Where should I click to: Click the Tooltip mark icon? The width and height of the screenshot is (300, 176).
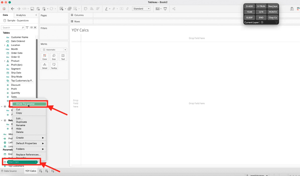point(54,66)
